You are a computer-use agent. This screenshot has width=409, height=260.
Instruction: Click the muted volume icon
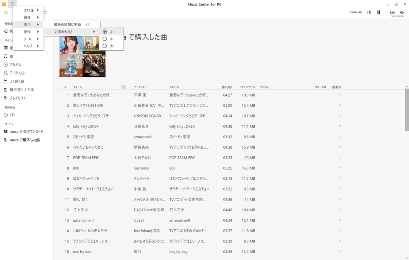click(402, 12)
